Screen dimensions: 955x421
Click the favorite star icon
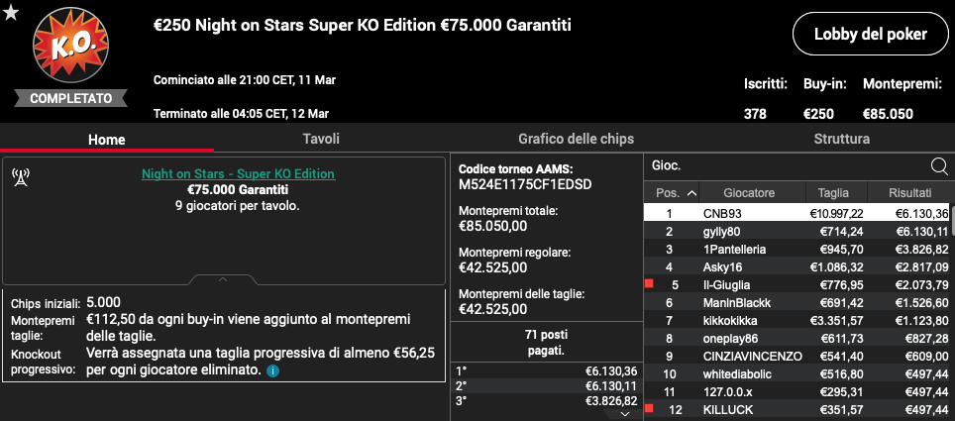click(x=11, y=12)
